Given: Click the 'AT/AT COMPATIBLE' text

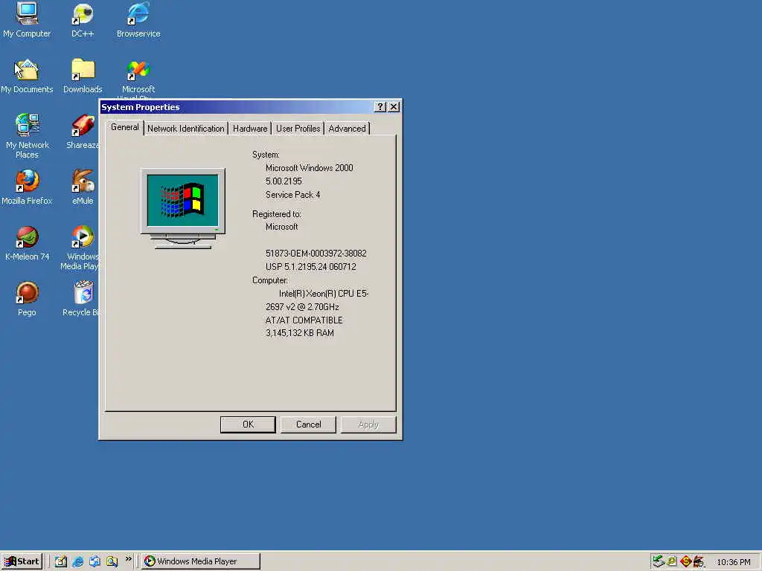Looking at the screenshot, I should (x=304, y=320).
